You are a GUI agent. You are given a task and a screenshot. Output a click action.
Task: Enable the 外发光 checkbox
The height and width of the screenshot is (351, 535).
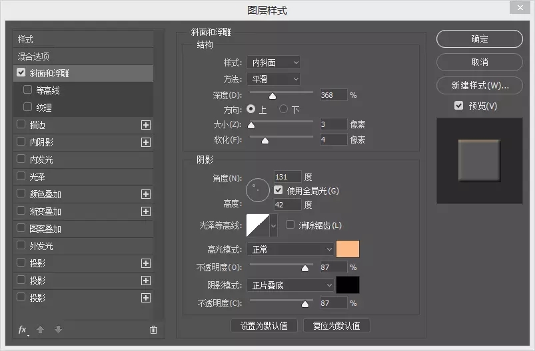[21, 245]
